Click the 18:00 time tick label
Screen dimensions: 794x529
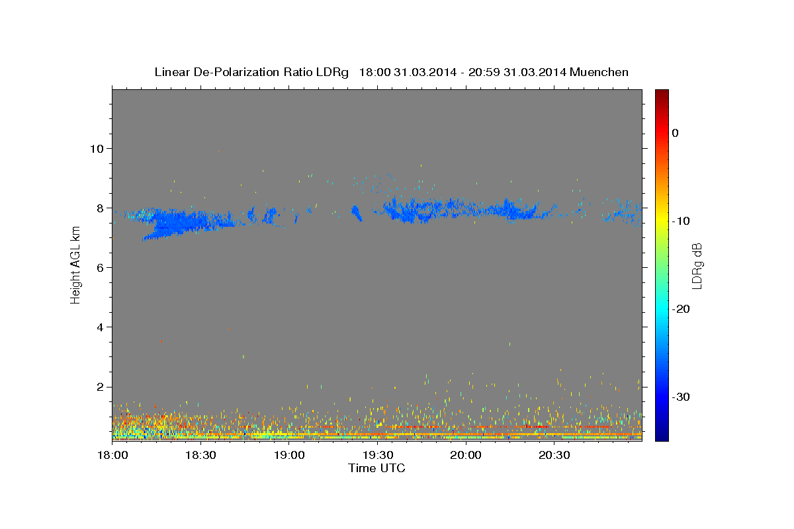point(112,456)
